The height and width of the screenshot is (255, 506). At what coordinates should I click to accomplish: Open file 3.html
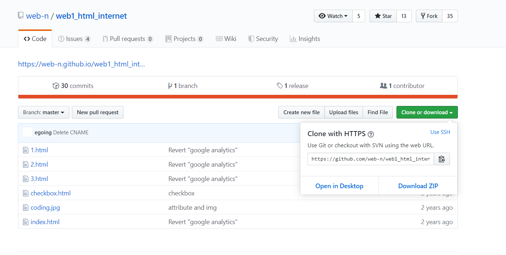tap(39, 179)
